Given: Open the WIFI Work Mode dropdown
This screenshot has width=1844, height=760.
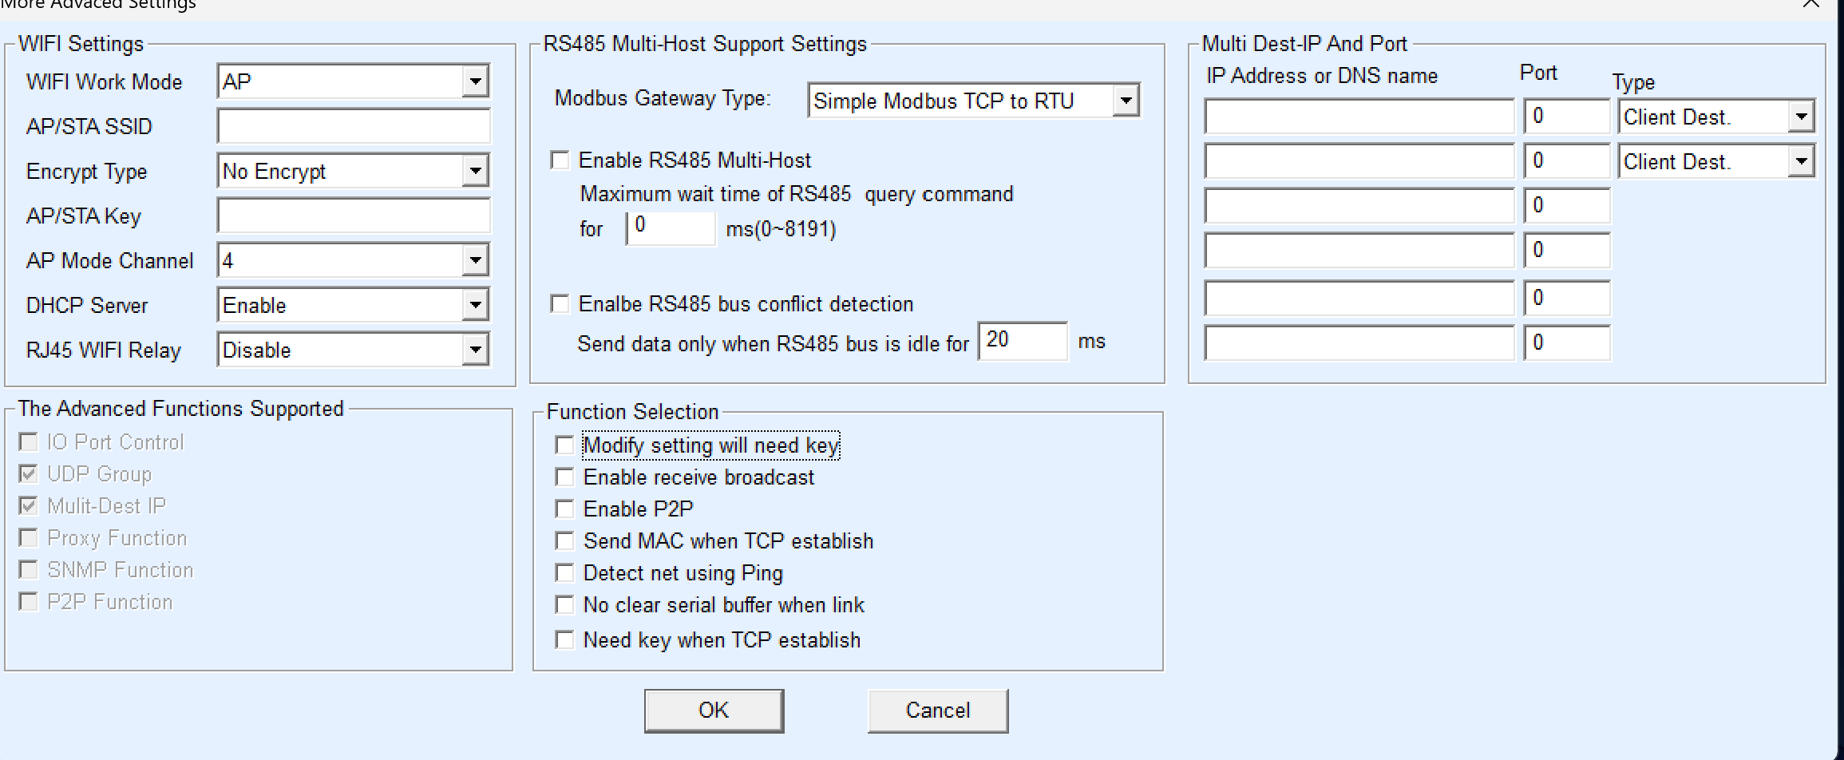Looking at the screenshot, I should (x=475, y=81).
